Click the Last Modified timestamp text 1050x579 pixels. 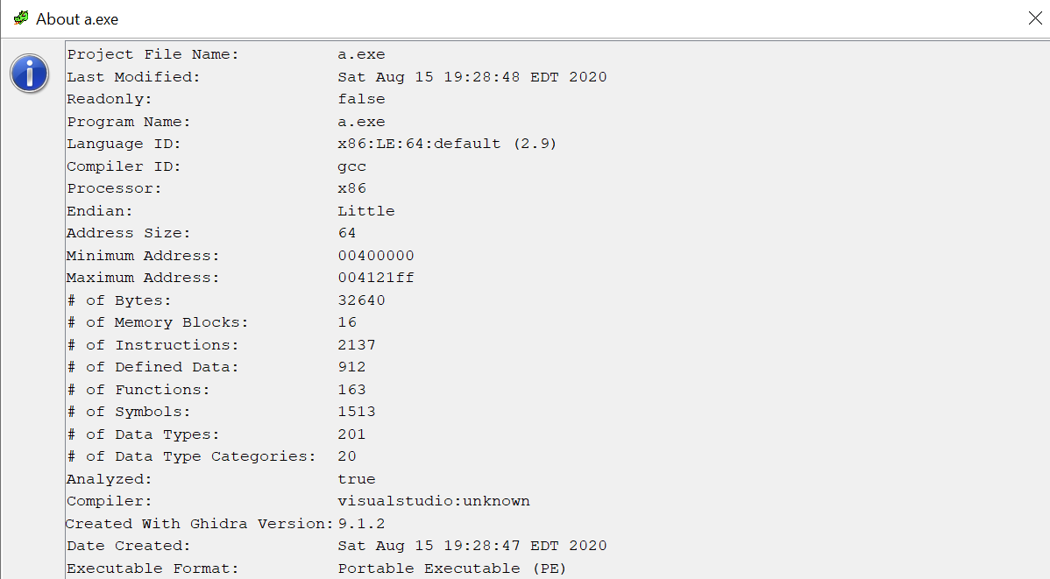[x=472, y=76]
